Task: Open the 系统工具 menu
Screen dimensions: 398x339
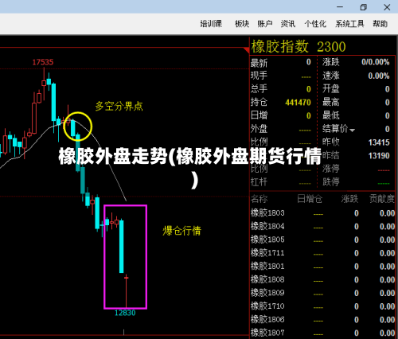Action: point(349,24)
